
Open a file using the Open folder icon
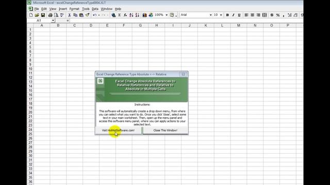(37, 15)
